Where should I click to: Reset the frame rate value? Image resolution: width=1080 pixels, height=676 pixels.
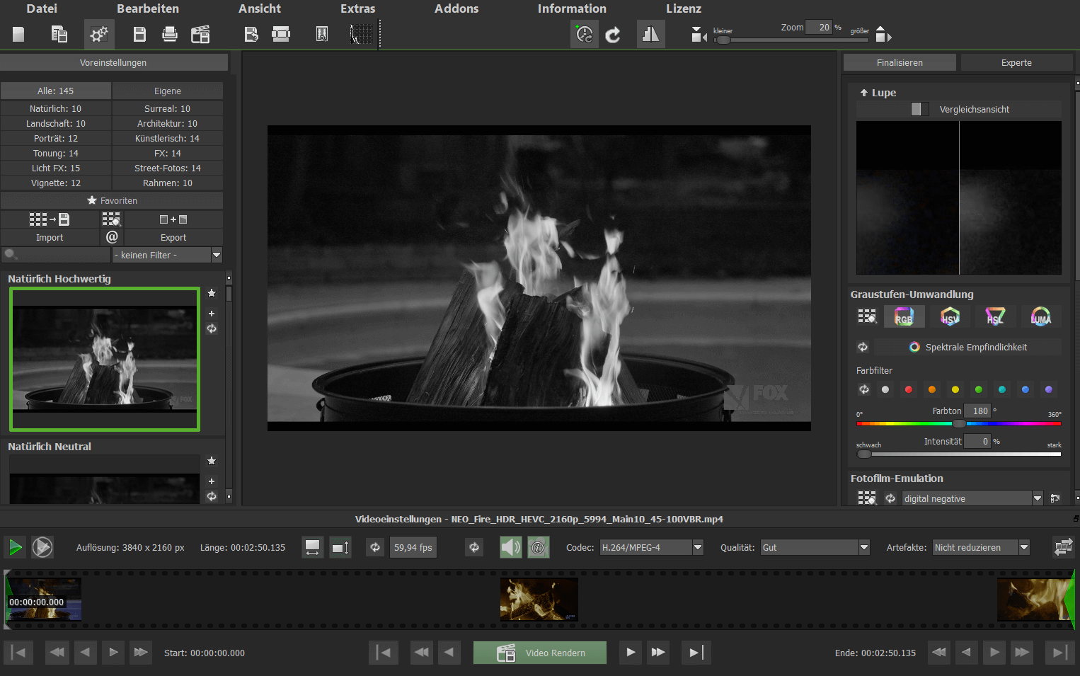coord(375,547)
